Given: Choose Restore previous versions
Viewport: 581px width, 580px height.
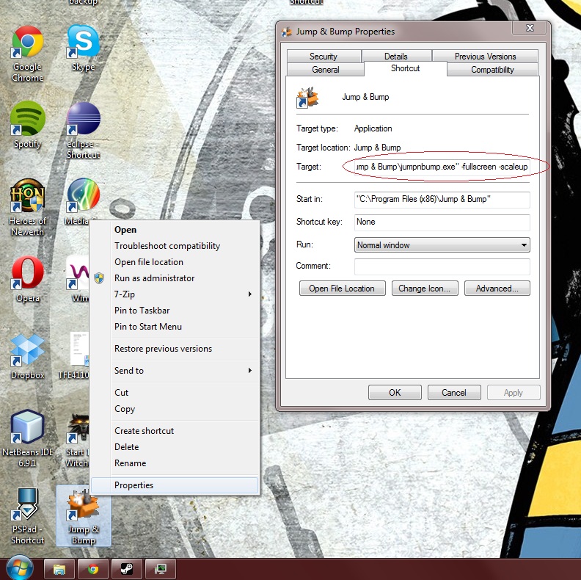Looking at the screenshot, I should click(174, 349).
